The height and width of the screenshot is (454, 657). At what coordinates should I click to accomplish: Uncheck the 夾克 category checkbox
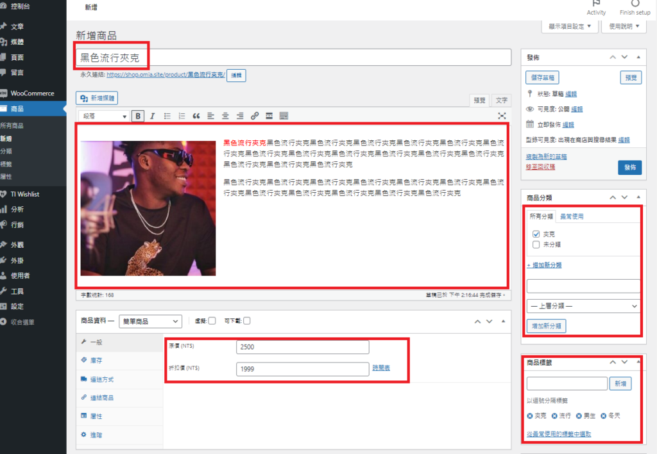pyautogui.click(x=536, y=234)
